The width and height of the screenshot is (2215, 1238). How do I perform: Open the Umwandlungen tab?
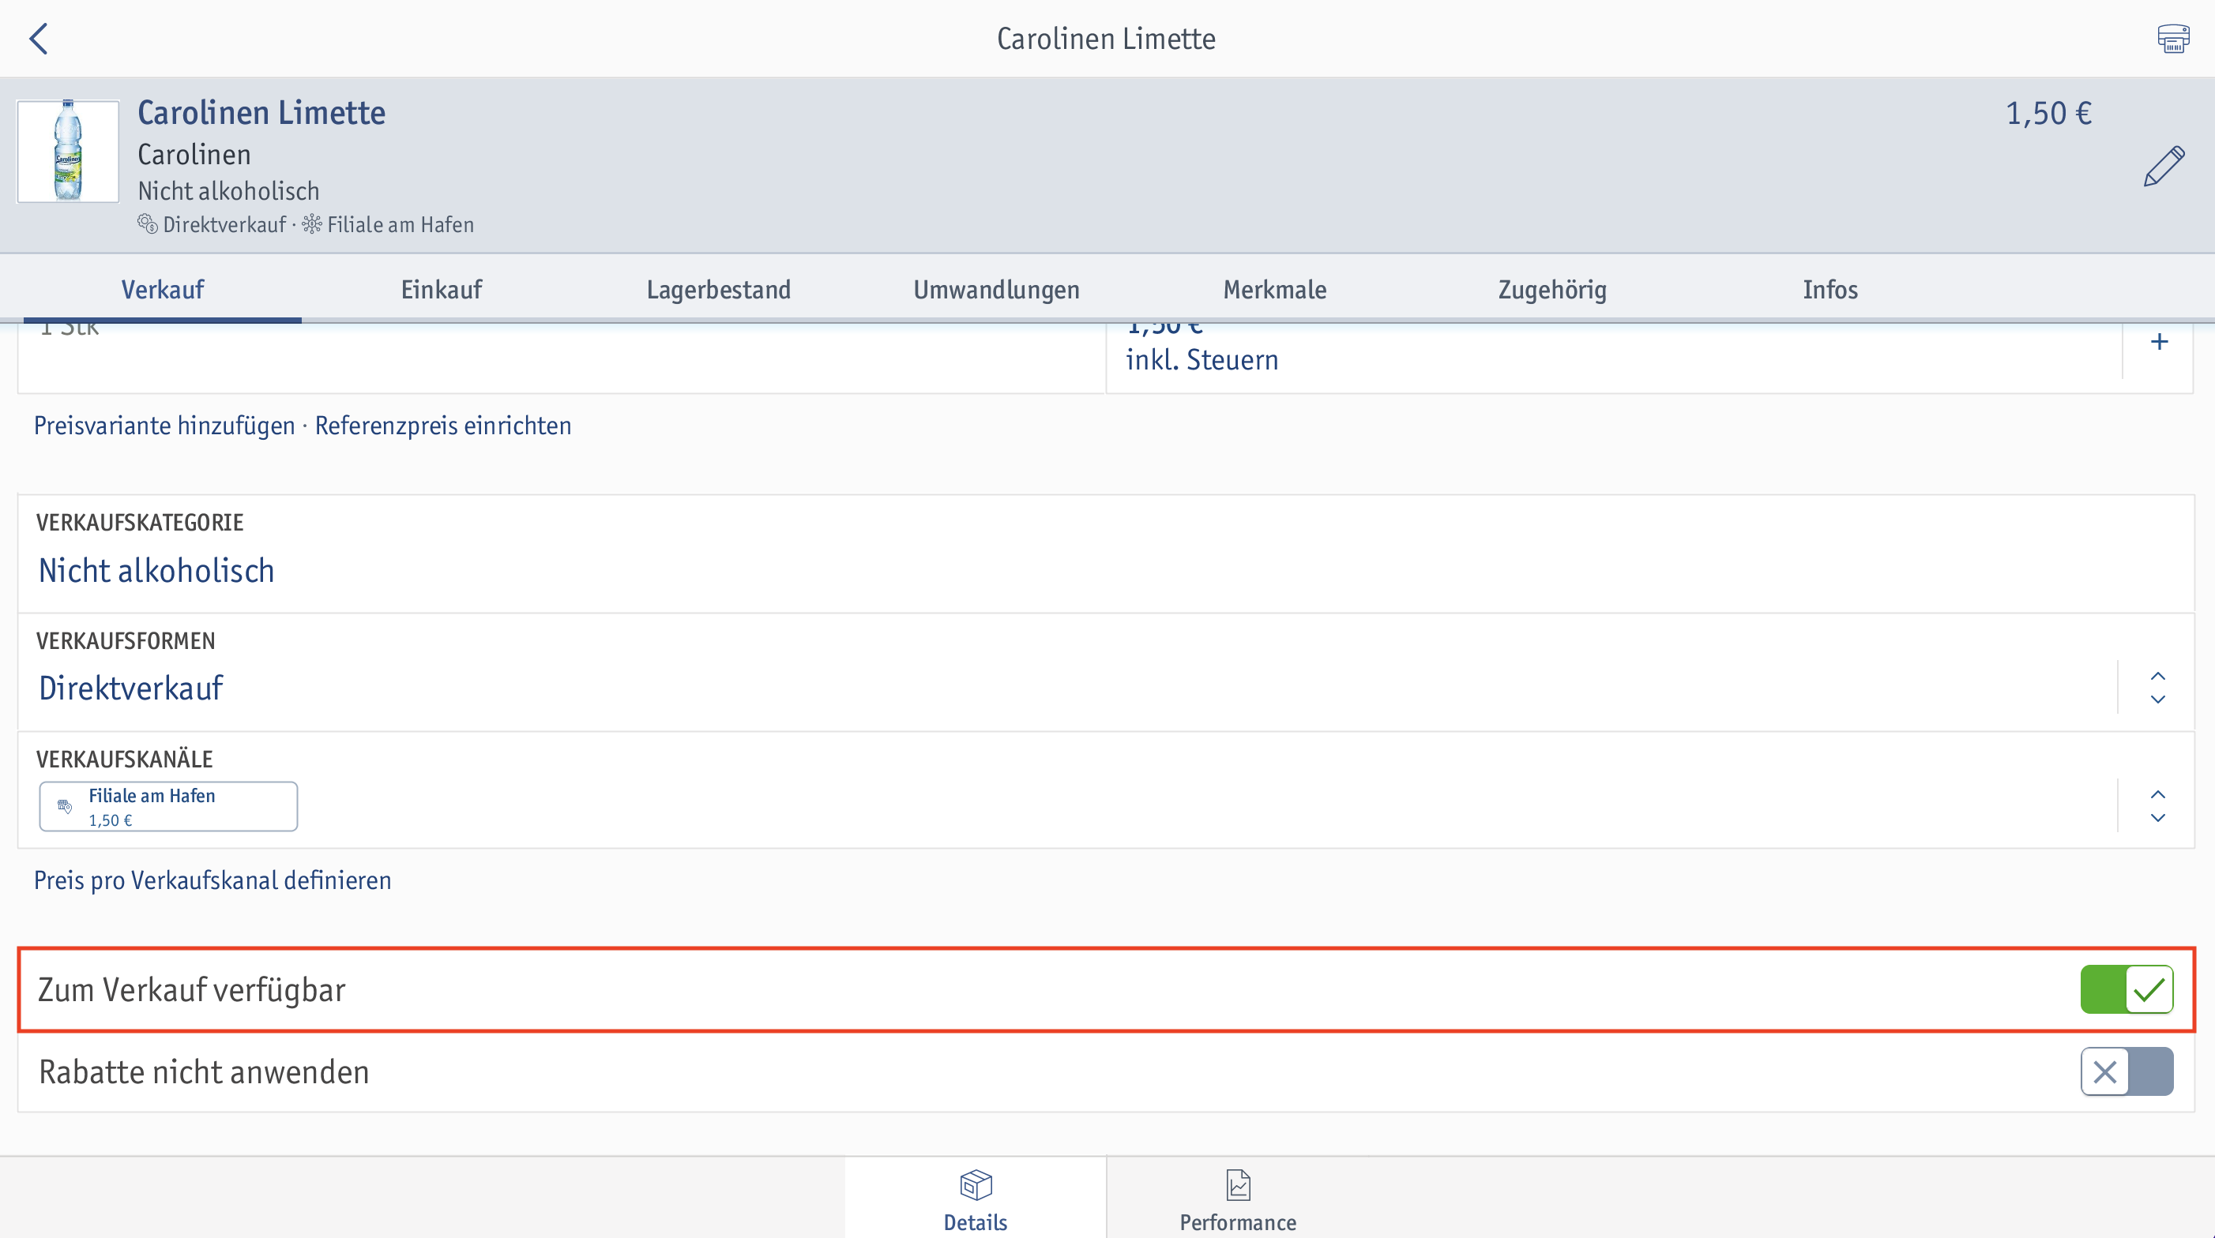[997, 290]
